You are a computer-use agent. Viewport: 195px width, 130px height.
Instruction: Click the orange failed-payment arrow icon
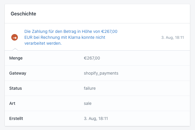(15, 37)
